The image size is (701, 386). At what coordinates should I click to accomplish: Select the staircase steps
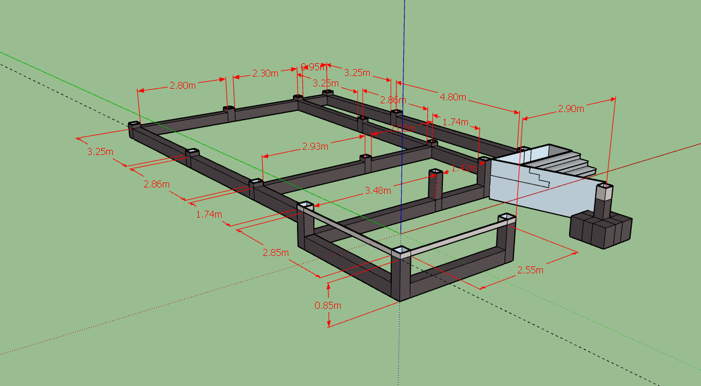coord(567,163)
